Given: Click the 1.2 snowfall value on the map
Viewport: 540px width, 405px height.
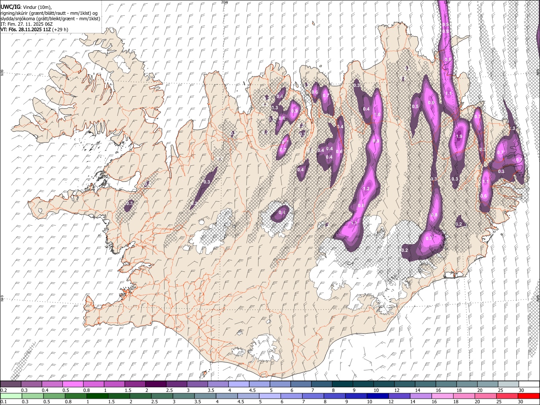Looking at the screenshot, I should coord(366,189).
